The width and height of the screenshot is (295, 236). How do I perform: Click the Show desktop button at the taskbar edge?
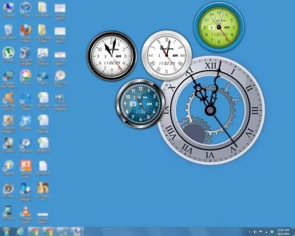click(x=293, y=232)
